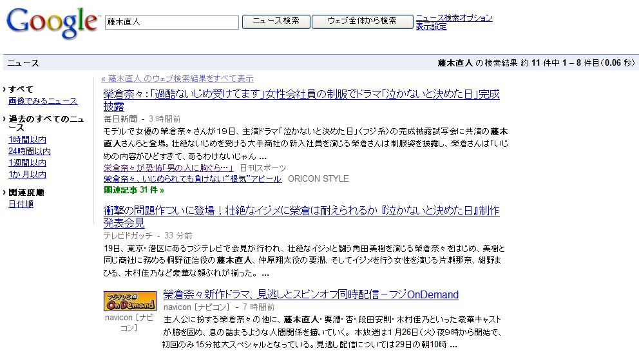
Task: Open related link 榮倉奈々、いじめられても負けない"根気"アピール
Action: [193, 178]
